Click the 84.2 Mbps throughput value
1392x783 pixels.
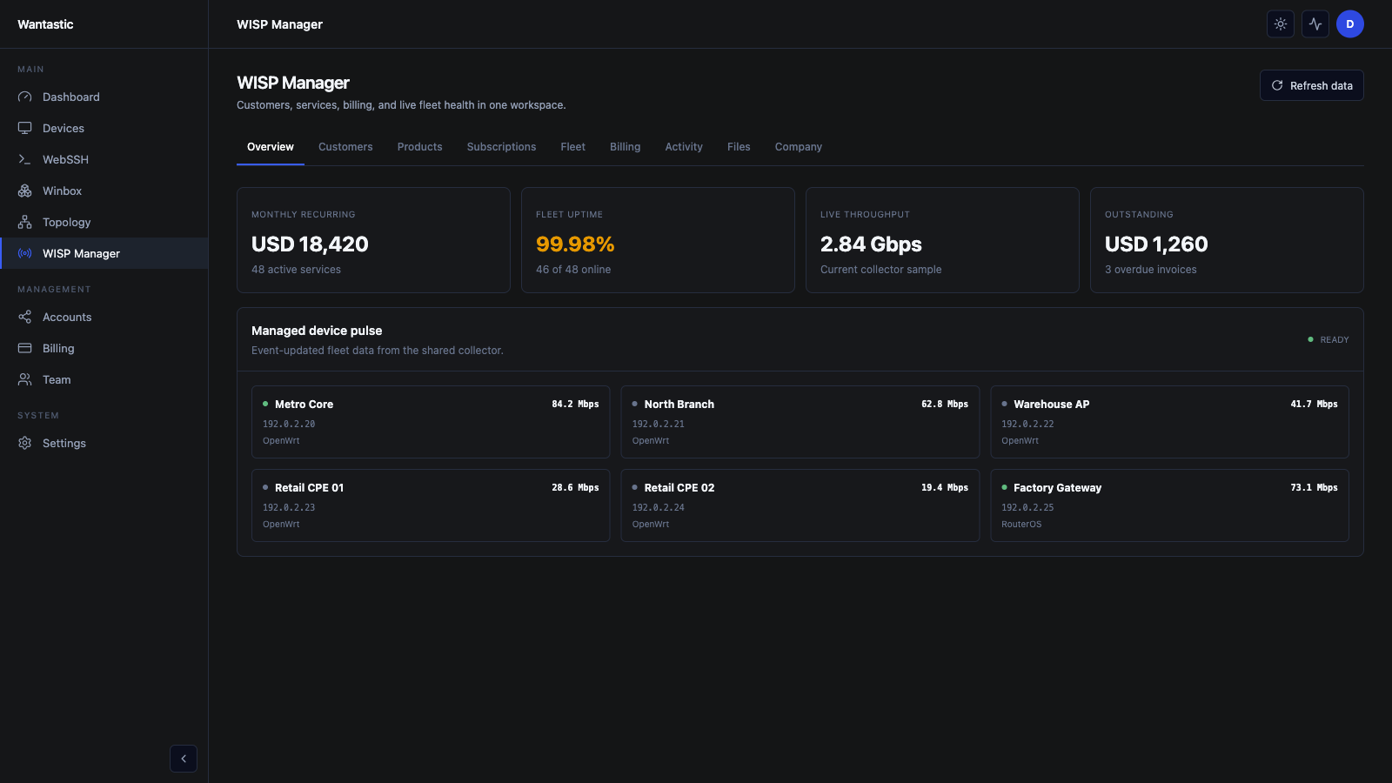click(x=575, y=405)
